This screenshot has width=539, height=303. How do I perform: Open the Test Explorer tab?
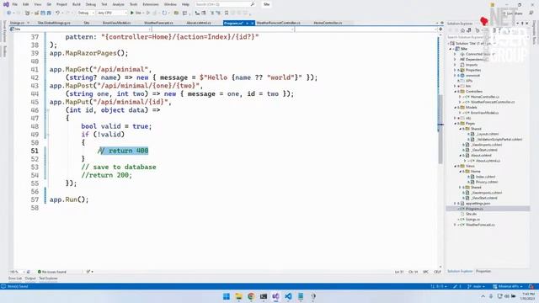pos(48,279)
